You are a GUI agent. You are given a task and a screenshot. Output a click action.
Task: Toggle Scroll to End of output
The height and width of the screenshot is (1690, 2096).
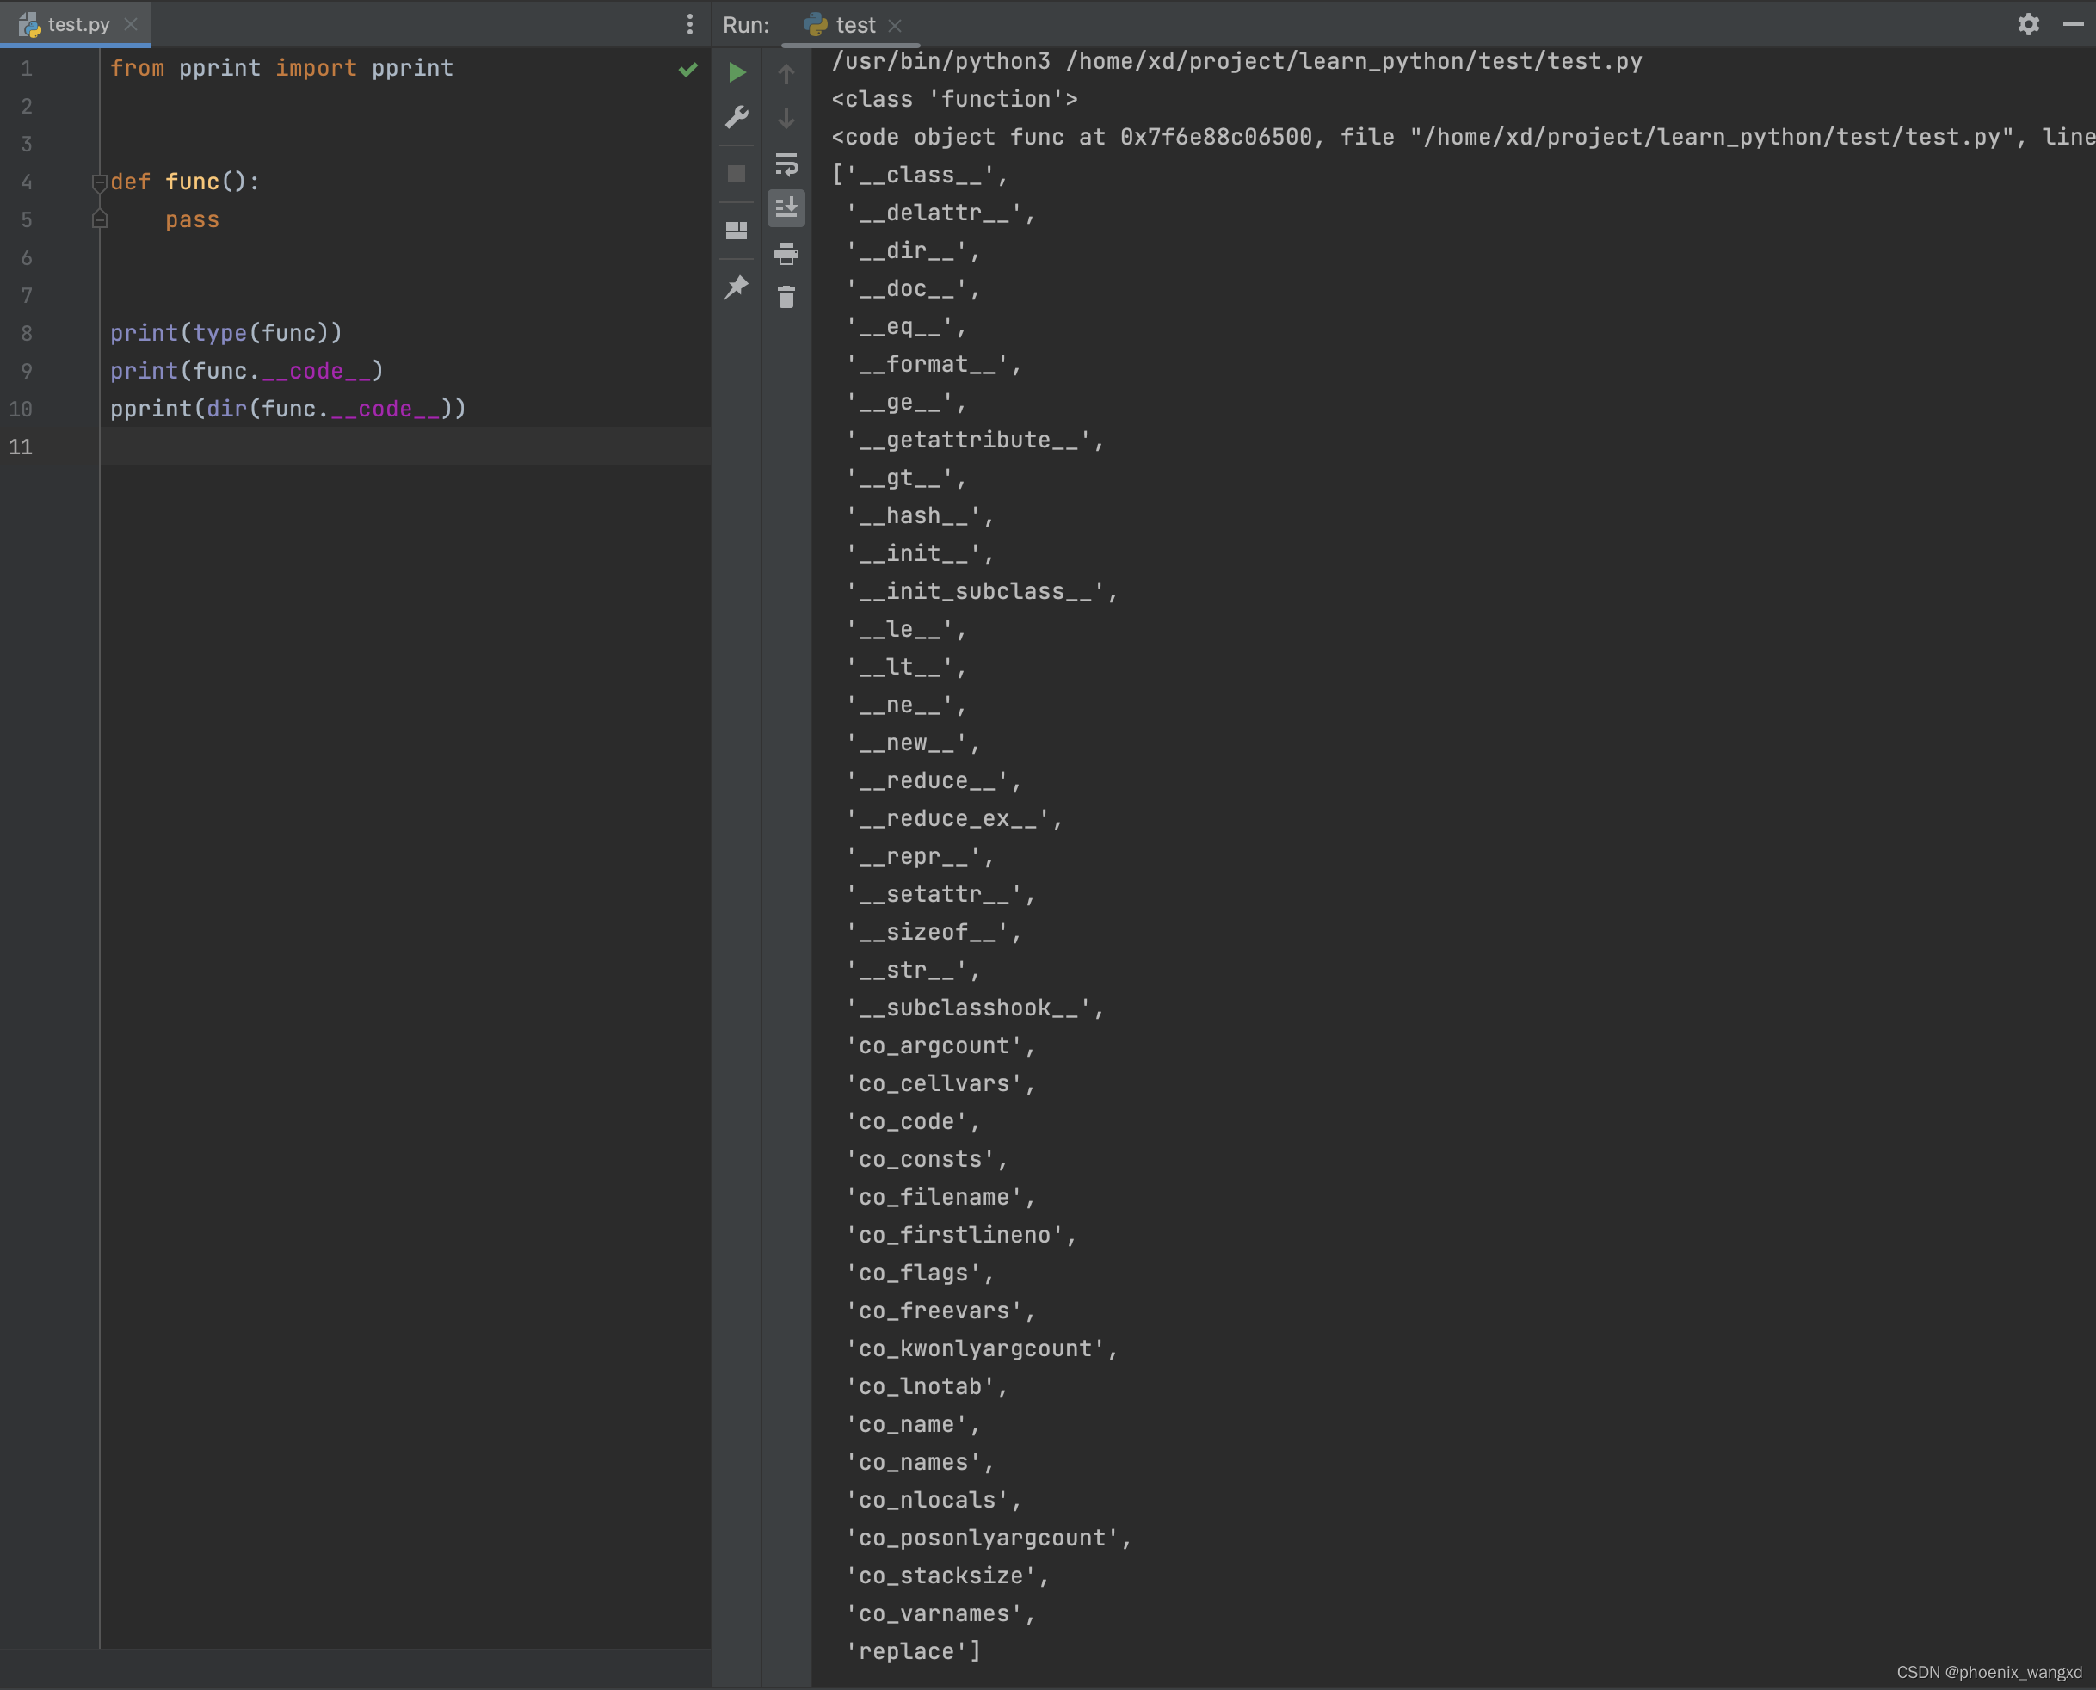point(786,207)
